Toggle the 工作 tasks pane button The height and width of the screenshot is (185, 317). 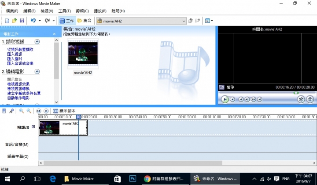67,21
